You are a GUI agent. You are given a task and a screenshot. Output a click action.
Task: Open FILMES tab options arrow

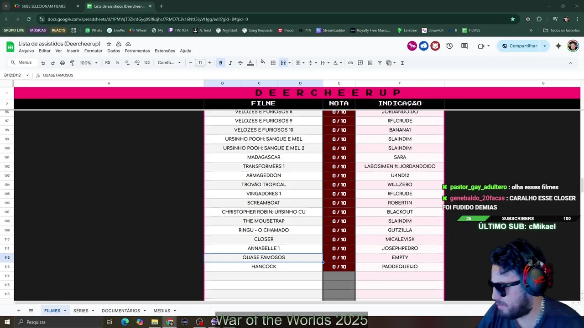point(65,311)
